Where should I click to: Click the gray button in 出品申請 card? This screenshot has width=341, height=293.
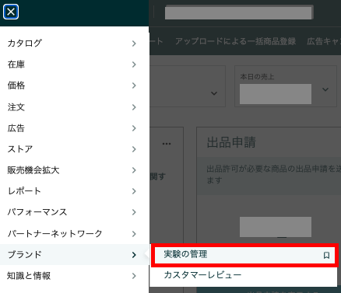276,227
